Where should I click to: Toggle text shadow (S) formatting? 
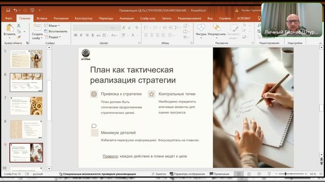[x=92, y=35]
